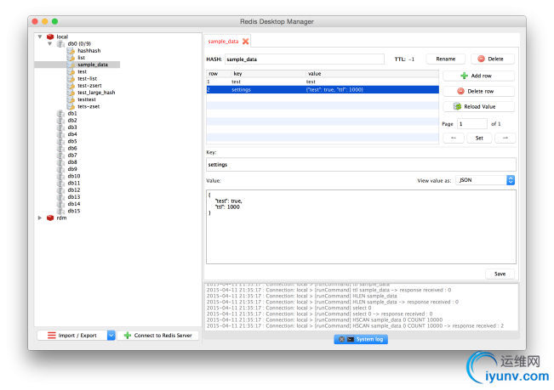The height and width of the screenshot is (390, 554).
Task: Select table row 1 with key test
Action: point(323,82)
